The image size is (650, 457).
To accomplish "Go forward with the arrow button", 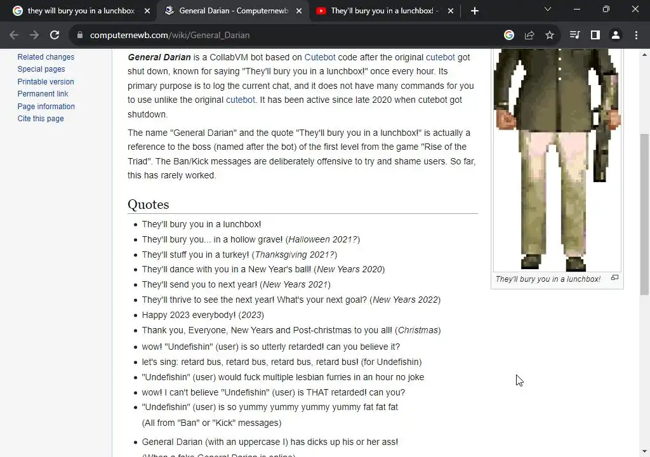I will [x=34, y=36].
